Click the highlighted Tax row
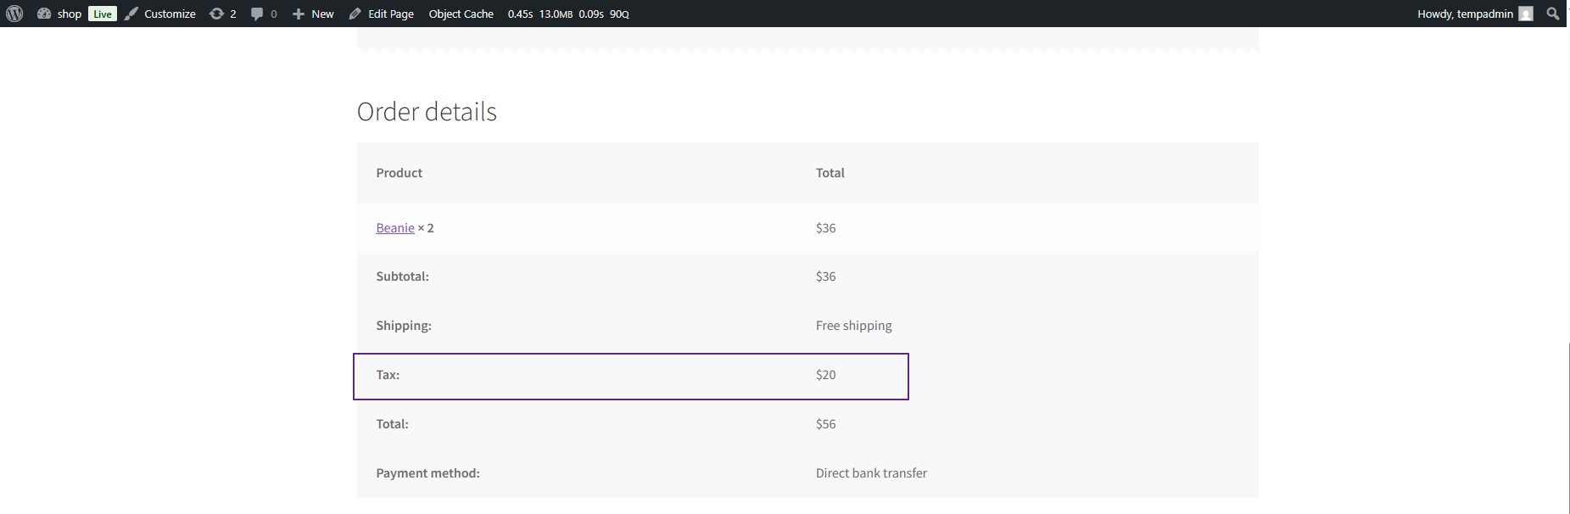Screen dimensions: 1570x514 (631, 376)
